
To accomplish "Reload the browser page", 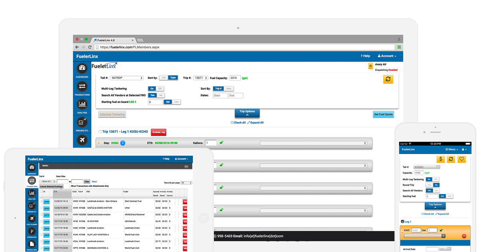I will point(90,47).
